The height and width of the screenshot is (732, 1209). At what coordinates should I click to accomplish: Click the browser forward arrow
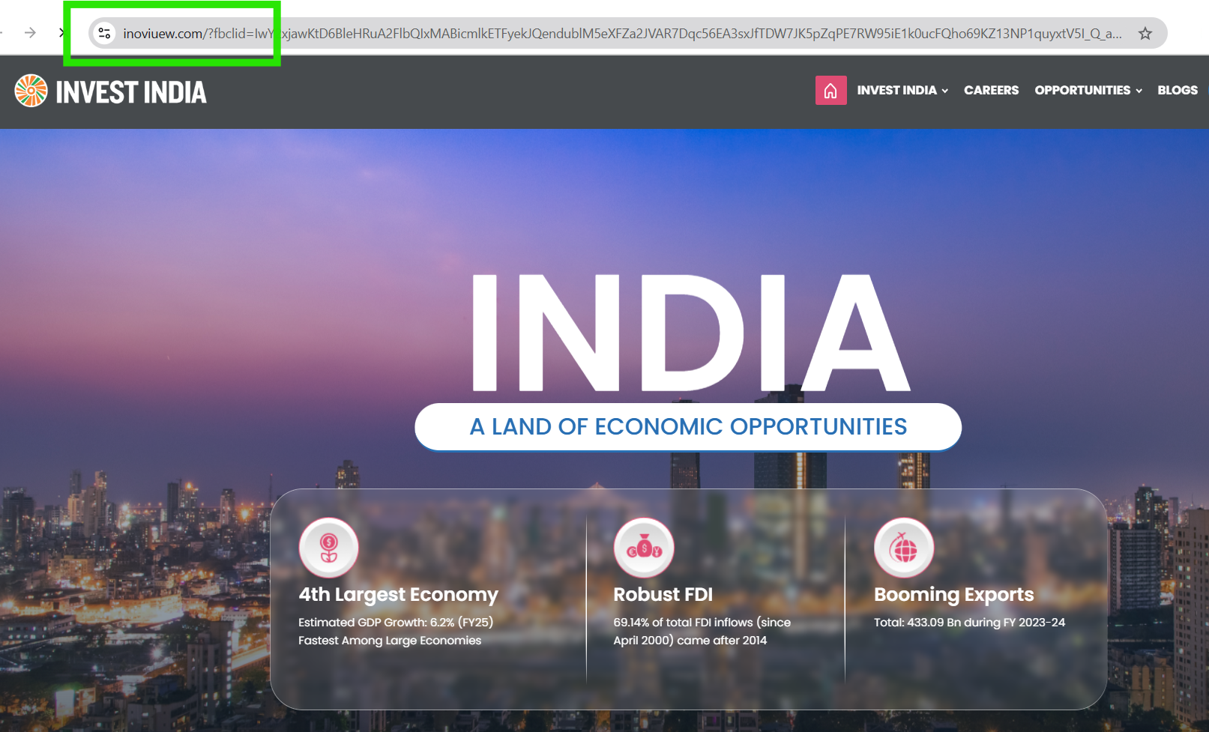click(30, 33)
